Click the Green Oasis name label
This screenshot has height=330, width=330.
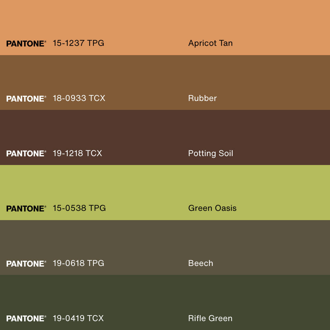point(212,208)
